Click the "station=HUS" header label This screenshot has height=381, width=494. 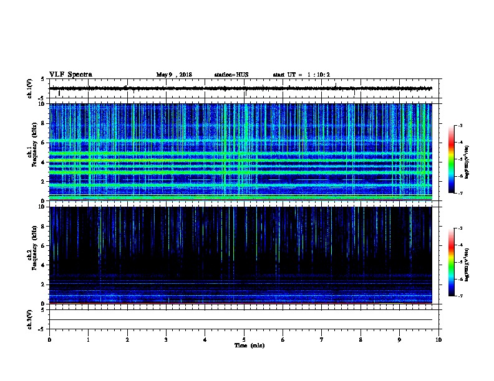click(x=231, y=75)
